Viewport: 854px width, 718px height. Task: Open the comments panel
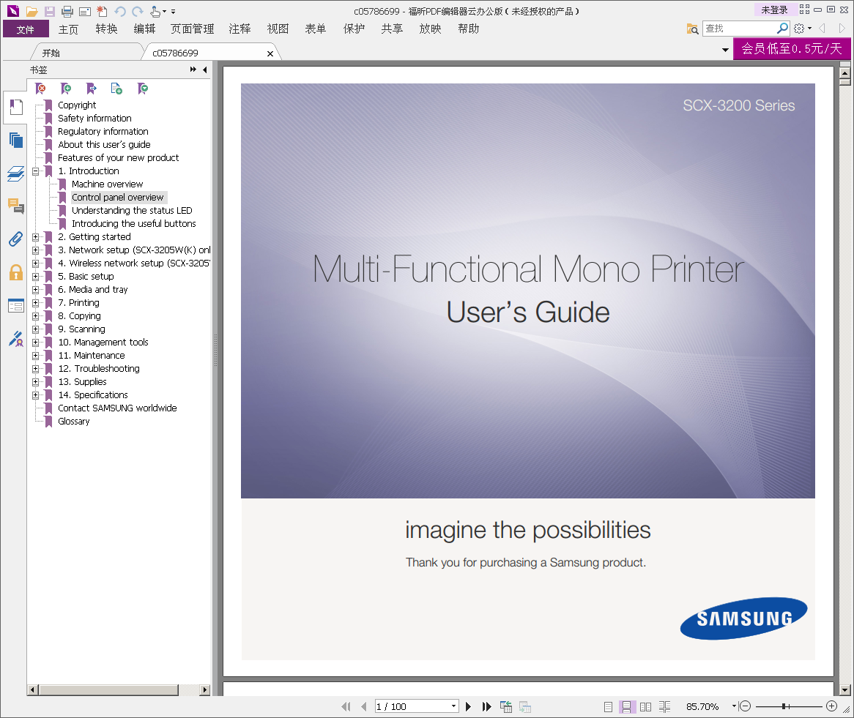coord(16,206)
